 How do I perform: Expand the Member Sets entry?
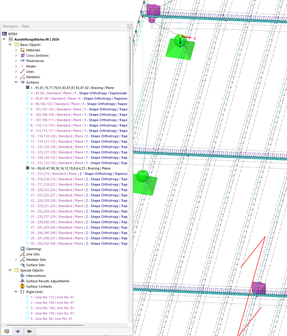click(x=16, y=260)
